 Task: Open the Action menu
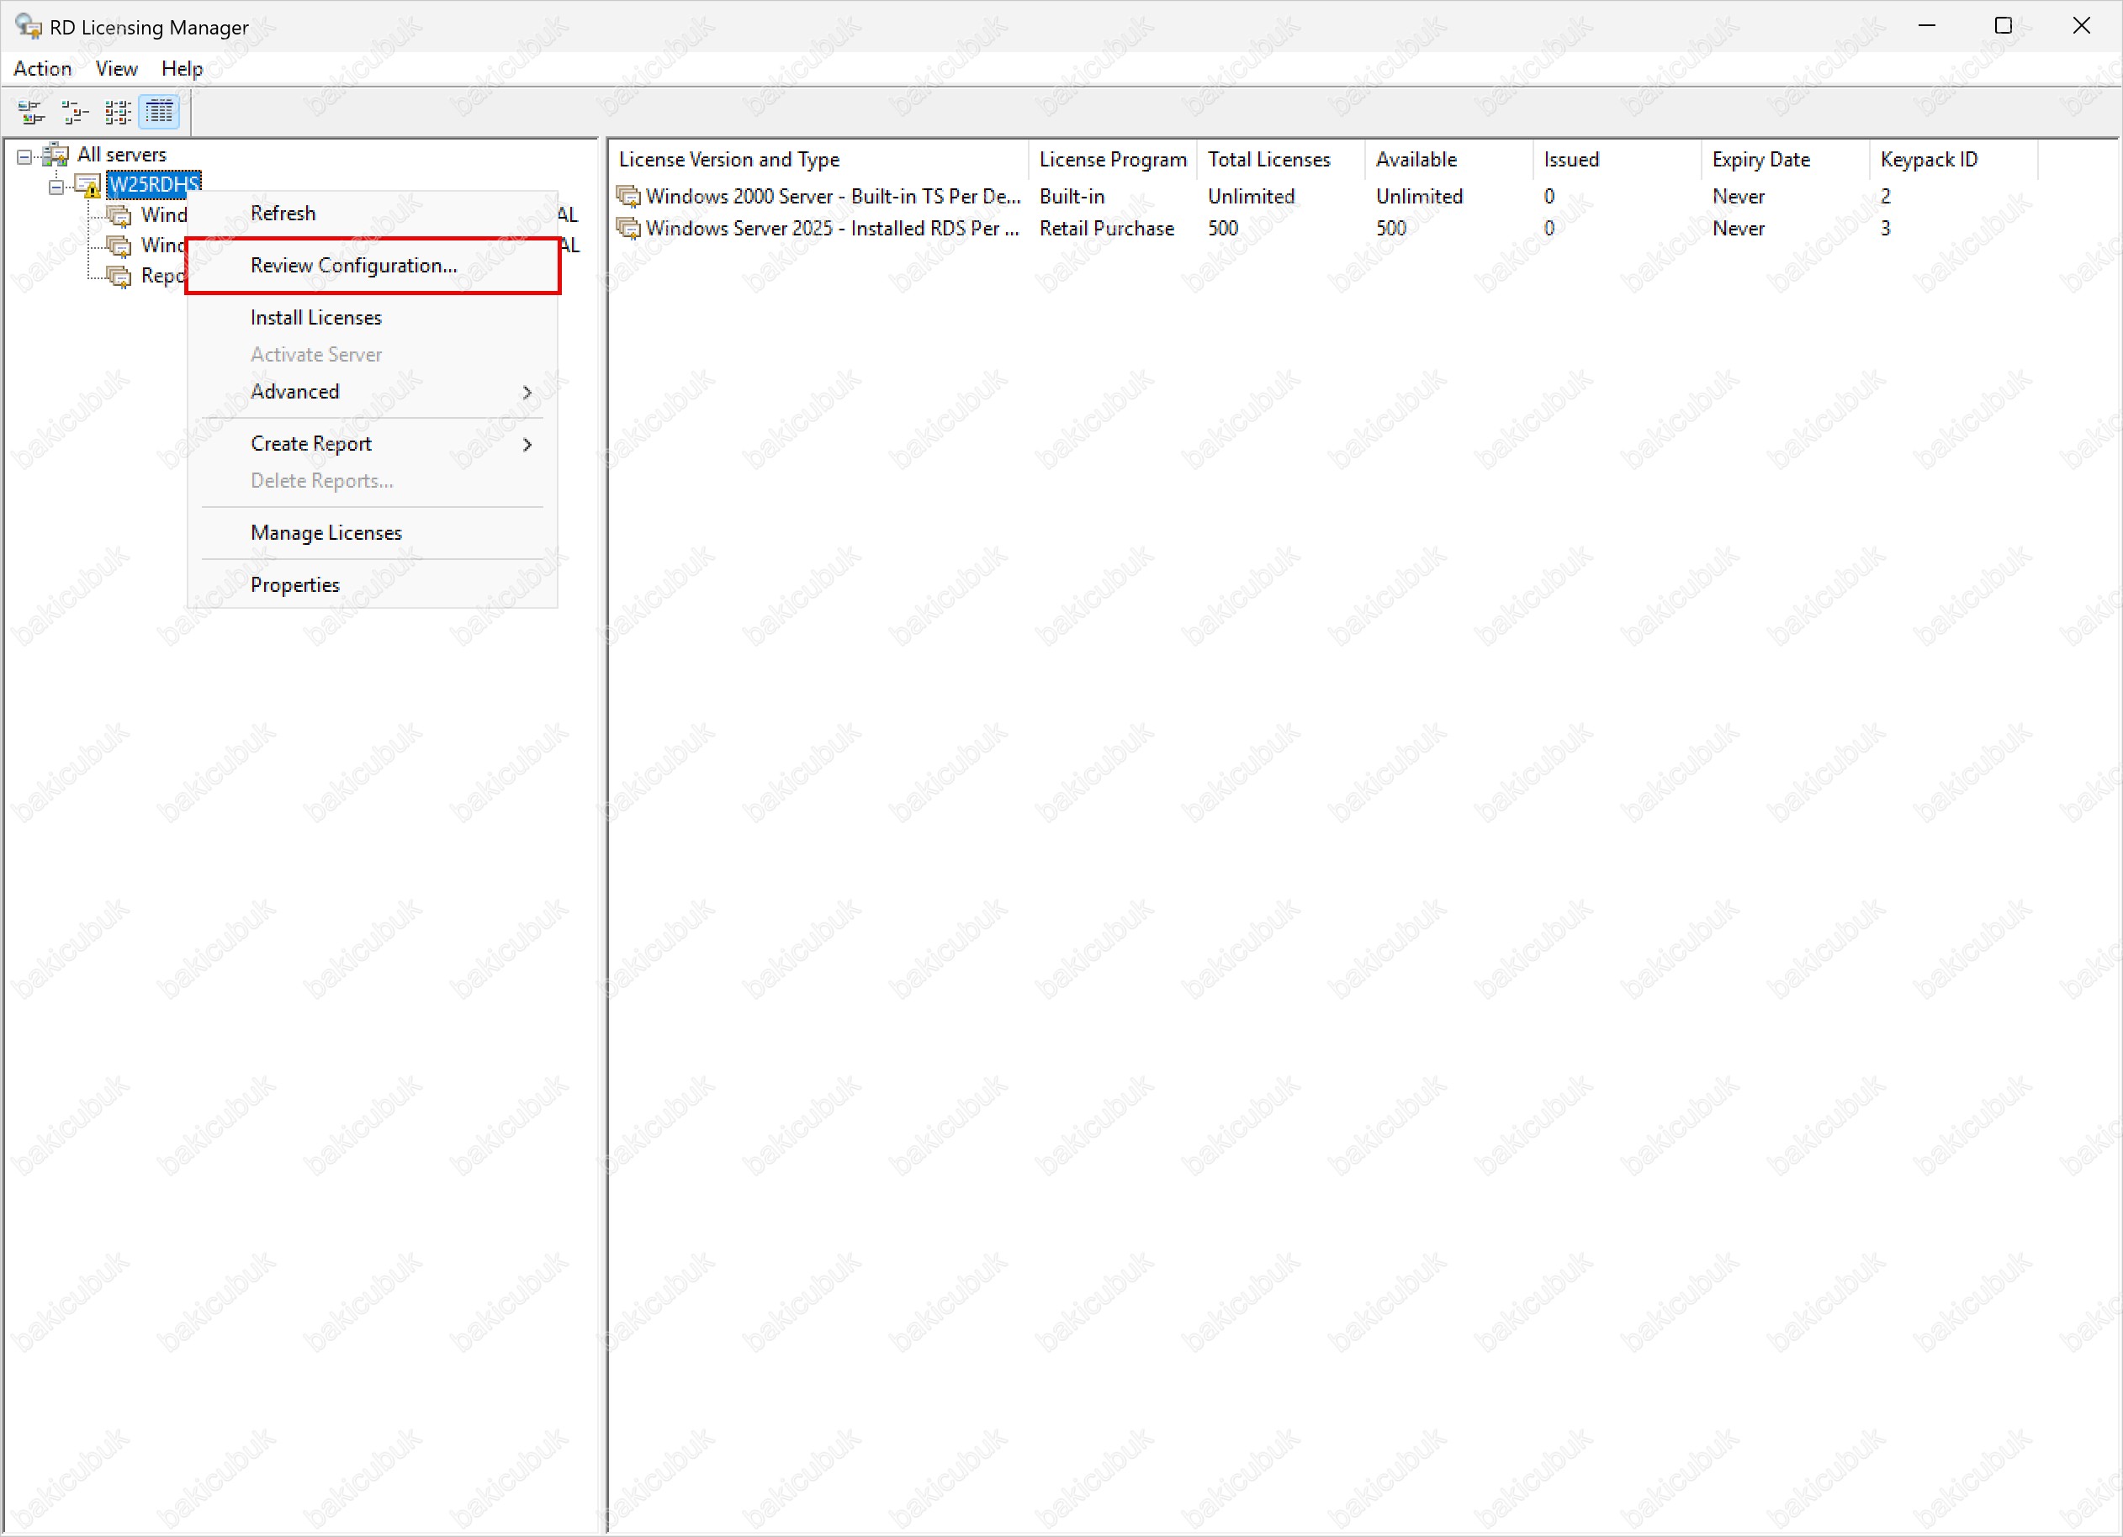coord(42,68)
